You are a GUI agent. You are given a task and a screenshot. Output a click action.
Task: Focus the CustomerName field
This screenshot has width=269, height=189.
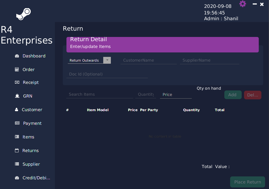[149, 61]
